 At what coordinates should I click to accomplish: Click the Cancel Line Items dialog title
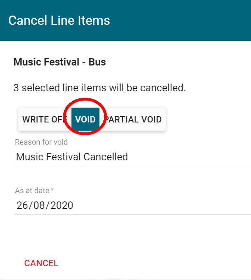click(x=59, y=21)
